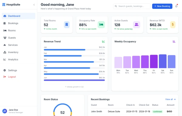The height and width of the screenshot is (116, 182).
Task: Click the $450 booking amount
Action: (x=169, y=111)
